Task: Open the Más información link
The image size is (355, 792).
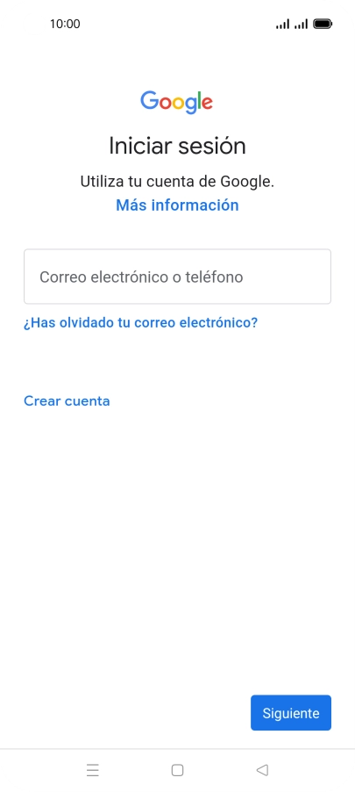Action: [x=177, y=205]
